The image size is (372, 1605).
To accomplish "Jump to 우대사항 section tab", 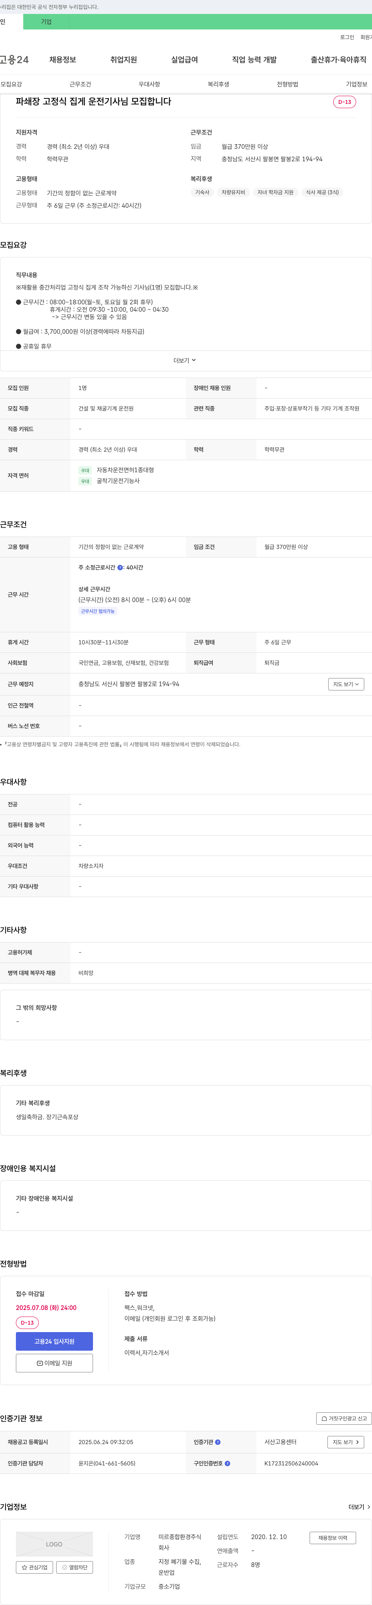I will 150,84.
